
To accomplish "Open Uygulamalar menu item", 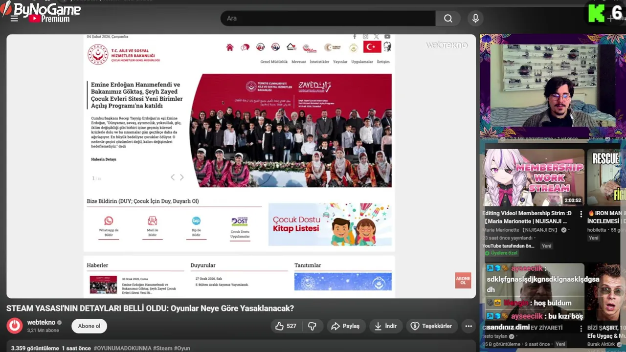I will [x=362, y=62].
